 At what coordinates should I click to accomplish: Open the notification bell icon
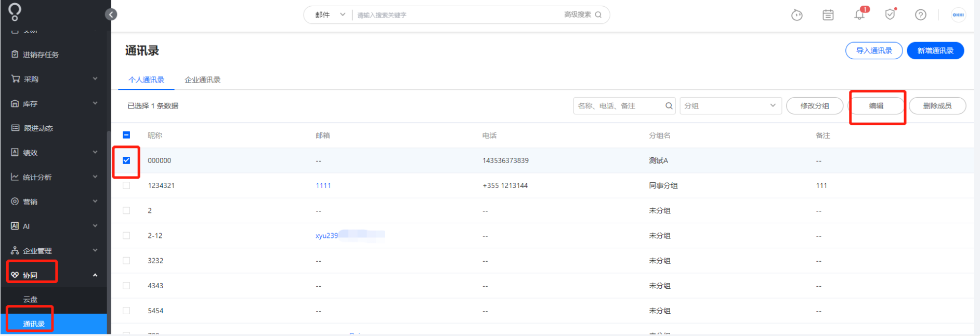tap(860, 15)
